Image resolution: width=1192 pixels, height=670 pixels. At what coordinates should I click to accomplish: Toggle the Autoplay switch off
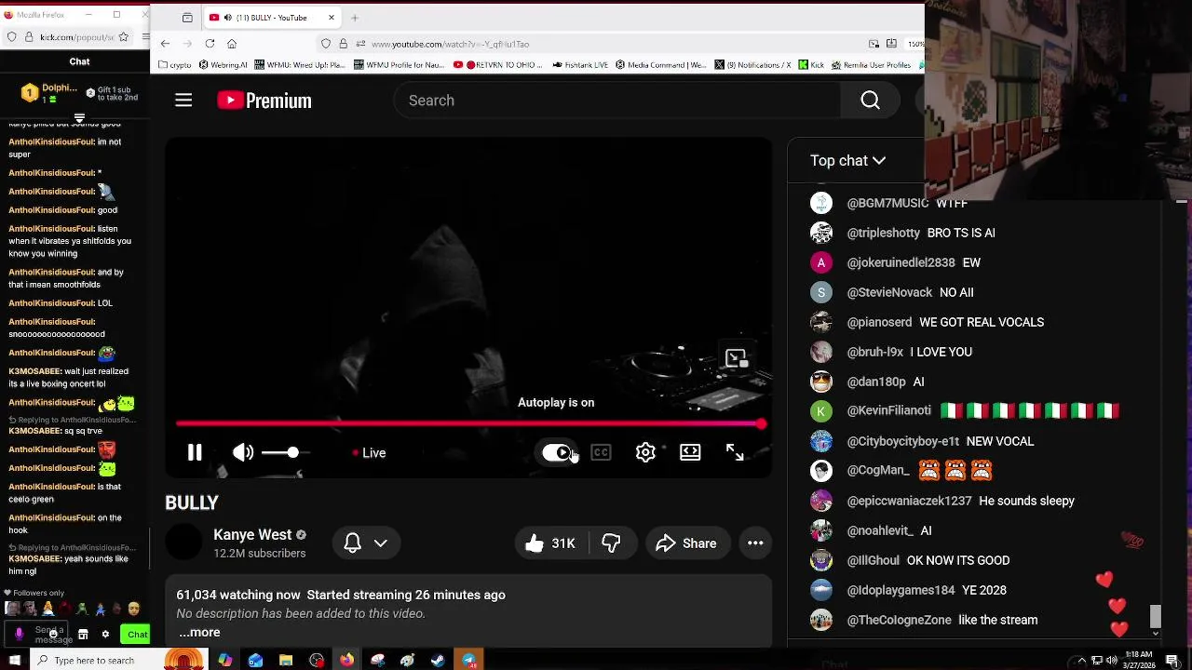click(x=557, y=452)
